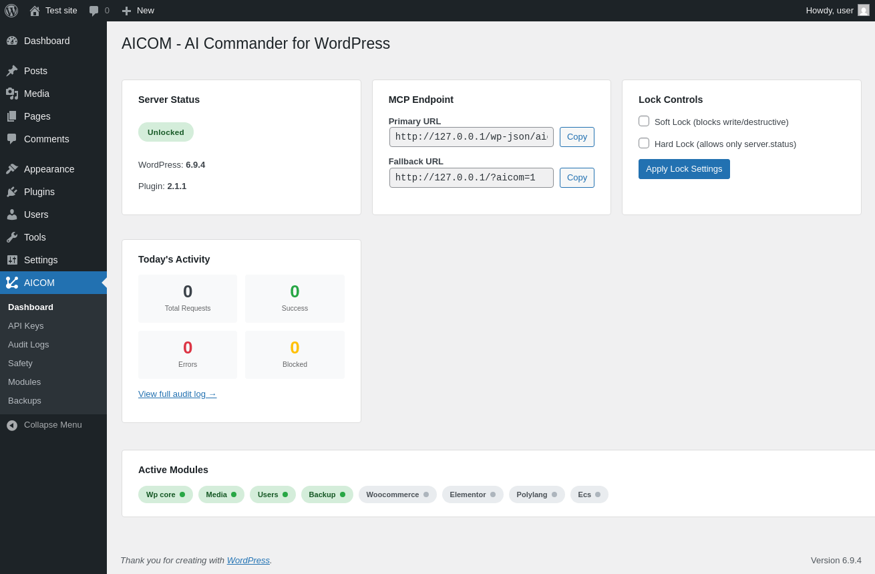The image size is (875, 574).
Task: Open the Posts pushpin icon
Action: (x=12, y=71)
